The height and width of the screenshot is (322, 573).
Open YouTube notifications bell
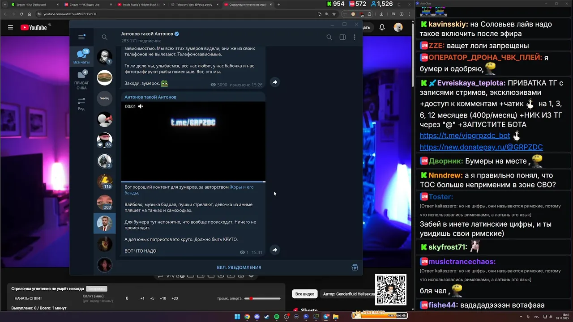[382, 27]
